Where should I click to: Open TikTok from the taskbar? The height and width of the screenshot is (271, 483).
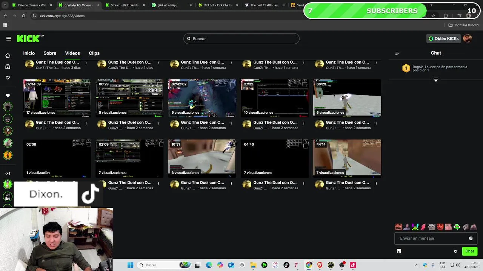click(x=286, y=265)
